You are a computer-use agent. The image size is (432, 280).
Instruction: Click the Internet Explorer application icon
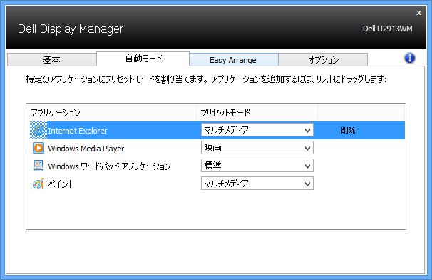click(x=38, y=130)
